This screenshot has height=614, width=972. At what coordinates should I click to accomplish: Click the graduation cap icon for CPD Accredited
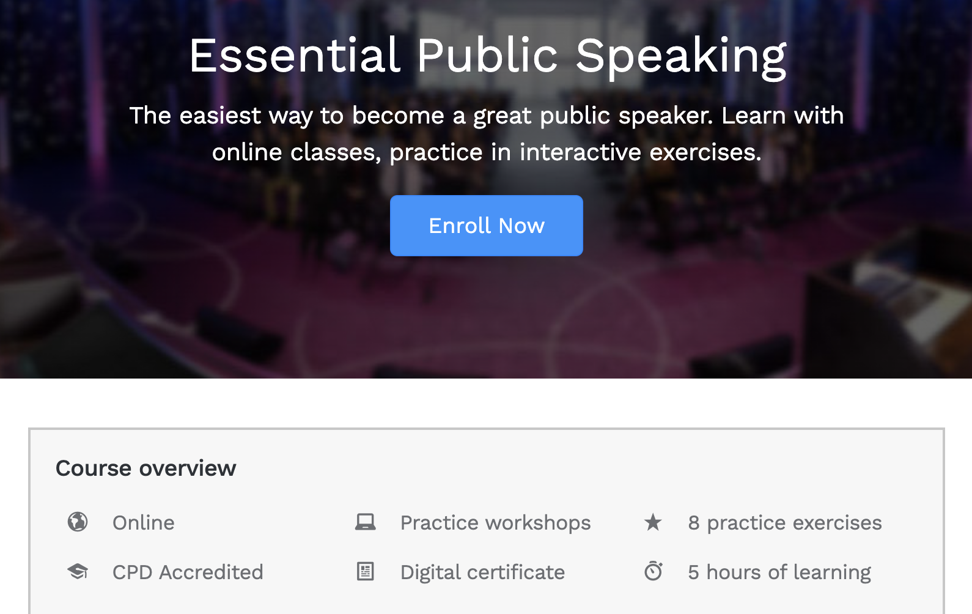tap(78, 572)
